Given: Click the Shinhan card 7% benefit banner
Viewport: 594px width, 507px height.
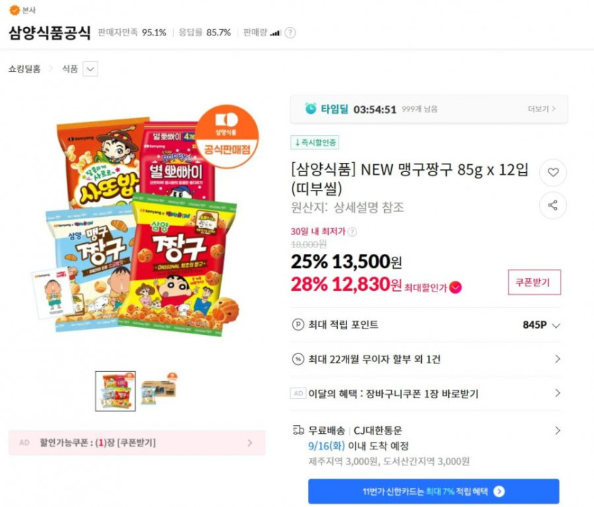Looking at the screenshot, I should click(433, 491).
